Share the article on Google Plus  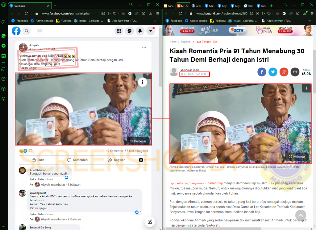[284, 72]
